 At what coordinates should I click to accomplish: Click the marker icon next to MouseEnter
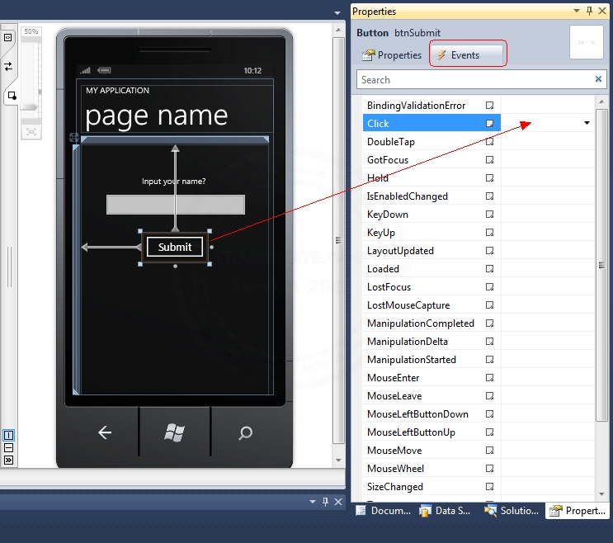[x=489, y=378]
